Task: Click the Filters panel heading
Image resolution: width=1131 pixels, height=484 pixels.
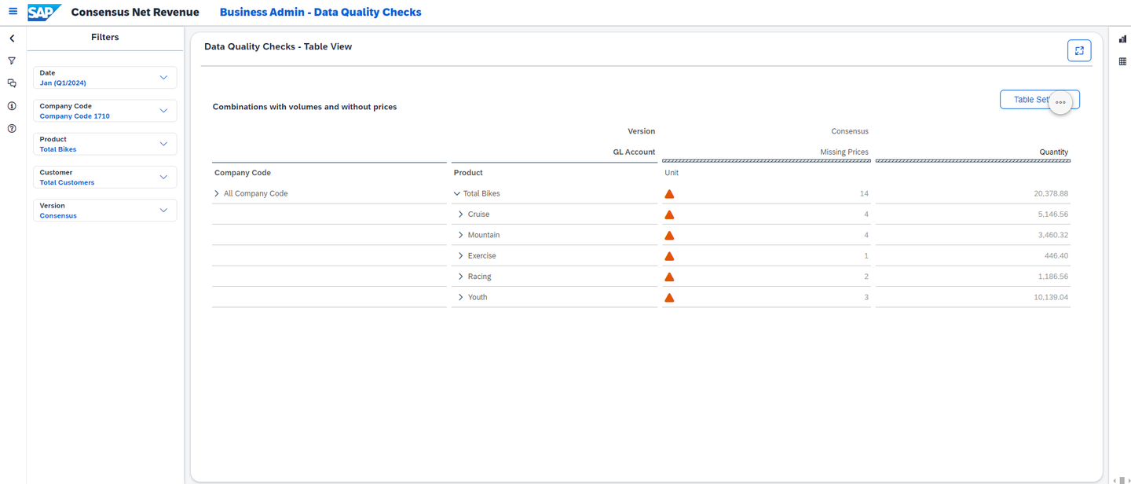Action: click(105, 37)
